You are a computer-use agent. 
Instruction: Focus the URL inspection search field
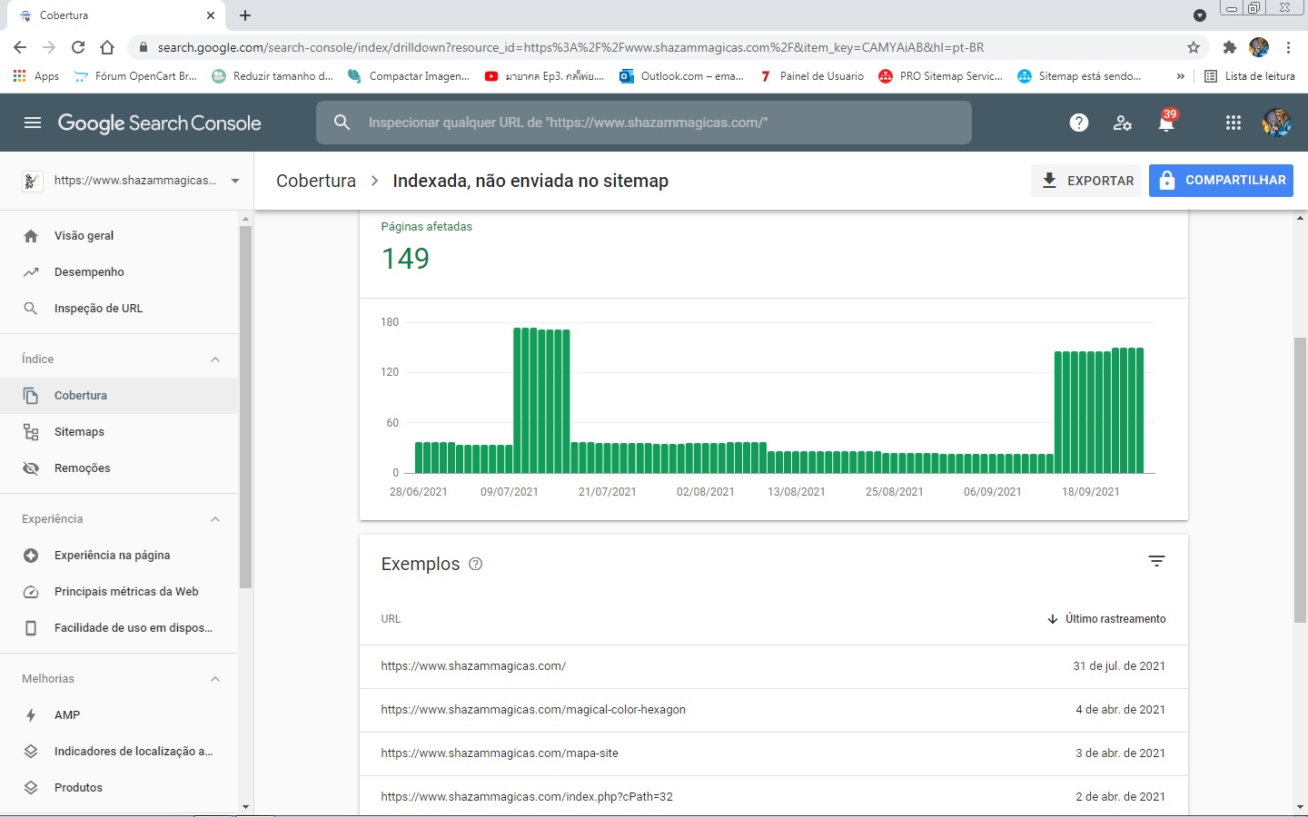point(644,123)
